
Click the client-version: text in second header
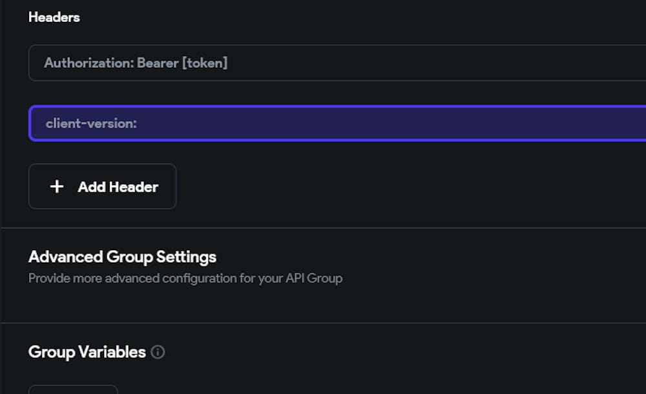coord(91,123)
